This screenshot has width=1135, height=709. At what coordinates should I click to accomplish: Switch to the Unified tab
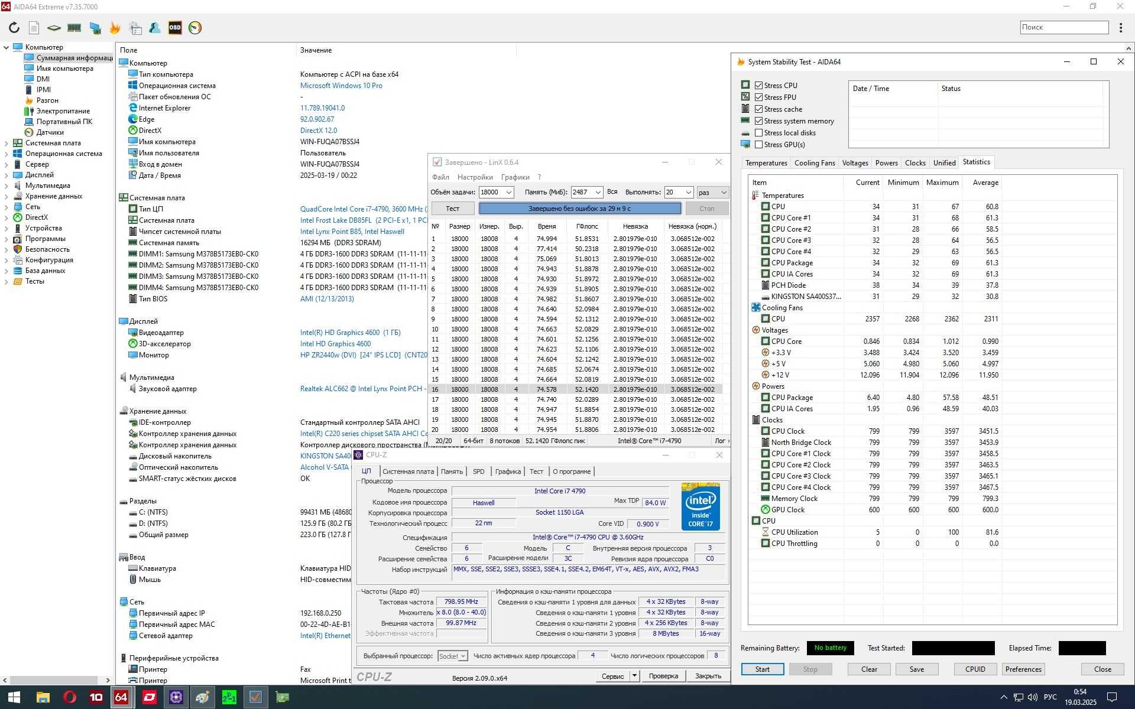pyautogui.click(x=944, y=163)
